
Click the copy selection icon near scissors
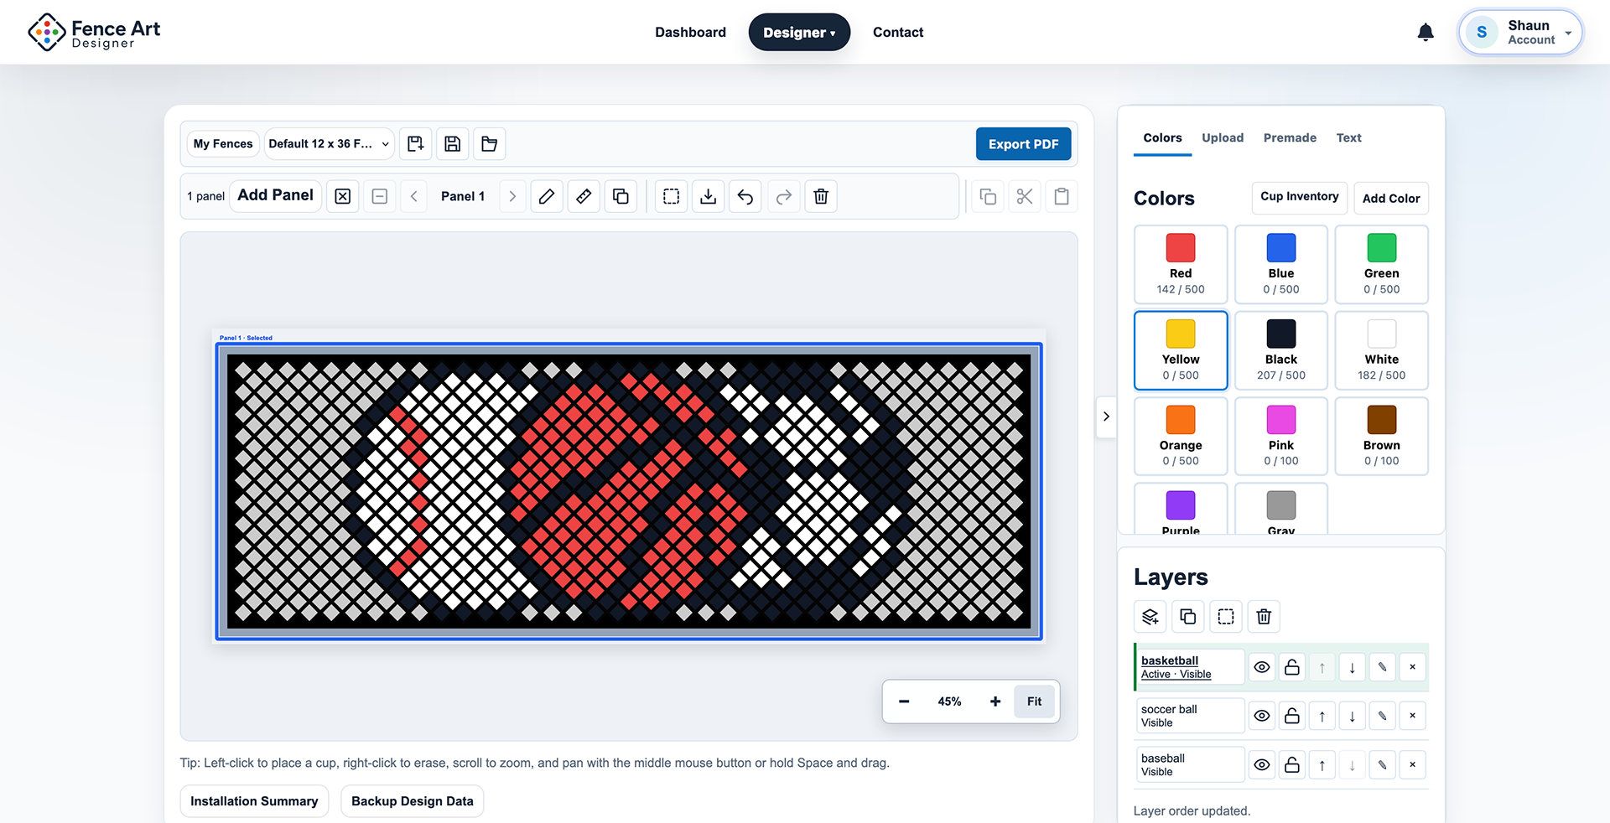(988, 196)
